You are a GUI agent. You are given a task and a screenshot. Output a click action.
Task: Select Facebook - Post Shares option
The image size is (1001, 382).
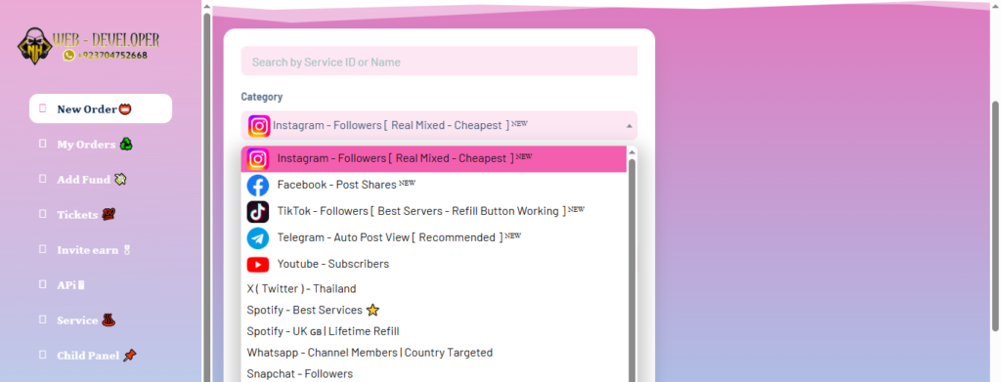[x=434, y=185]
